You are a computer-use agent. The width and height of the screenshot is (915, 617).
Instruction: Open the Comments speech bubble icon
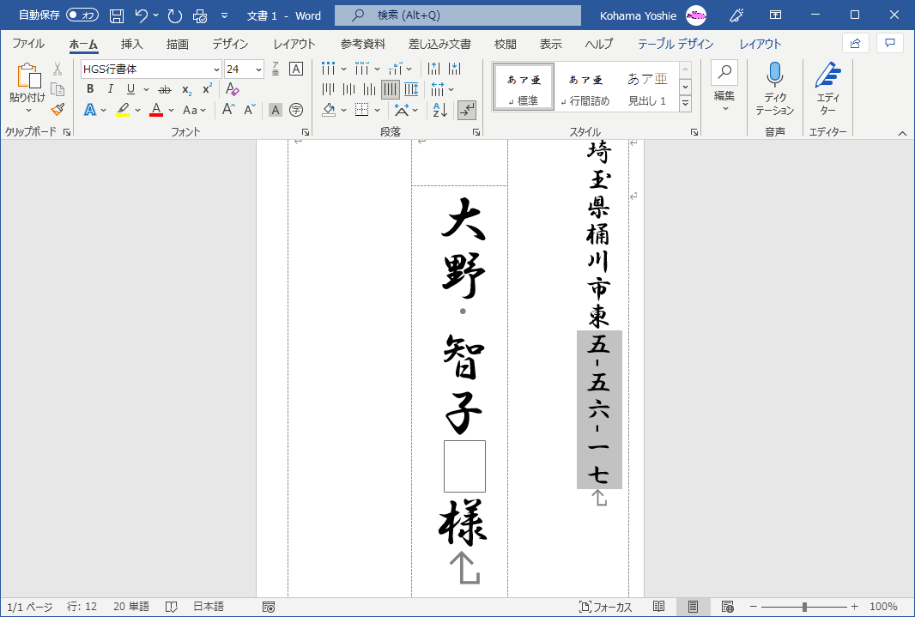890,43
